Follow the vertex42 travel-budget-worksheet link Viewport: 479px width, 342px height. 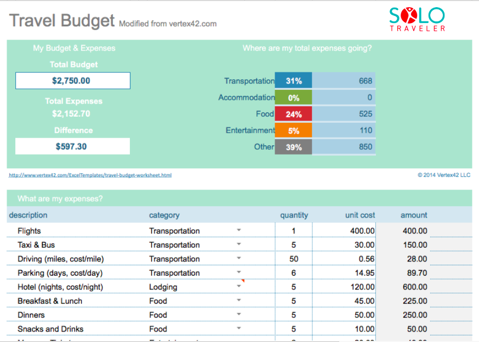click(x=90, y=175)
